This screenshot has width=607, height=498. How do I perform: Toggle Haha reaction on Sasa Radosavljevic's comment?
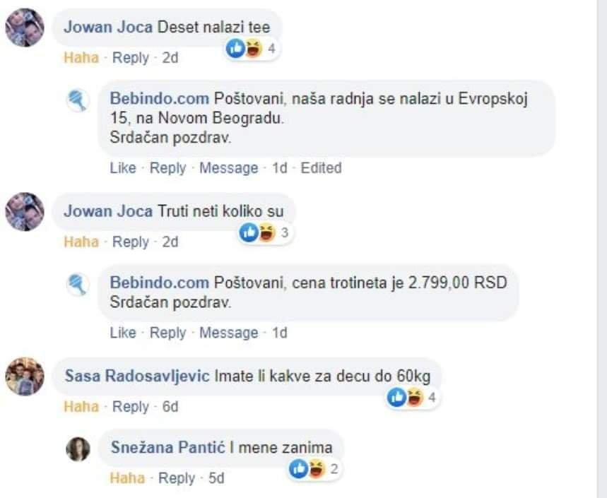(81, 407)
